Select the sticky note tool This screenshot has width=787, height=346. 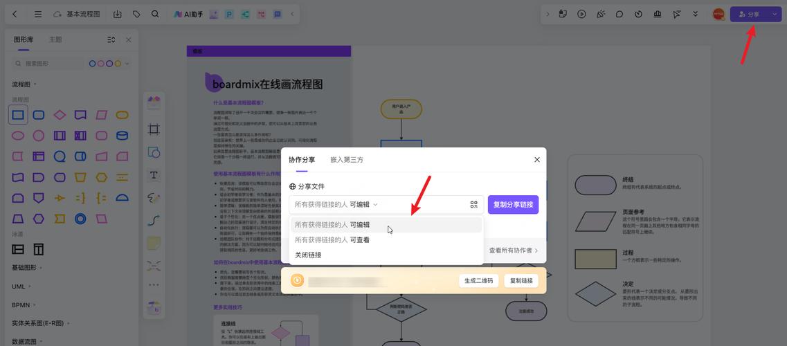pos(154,243)
